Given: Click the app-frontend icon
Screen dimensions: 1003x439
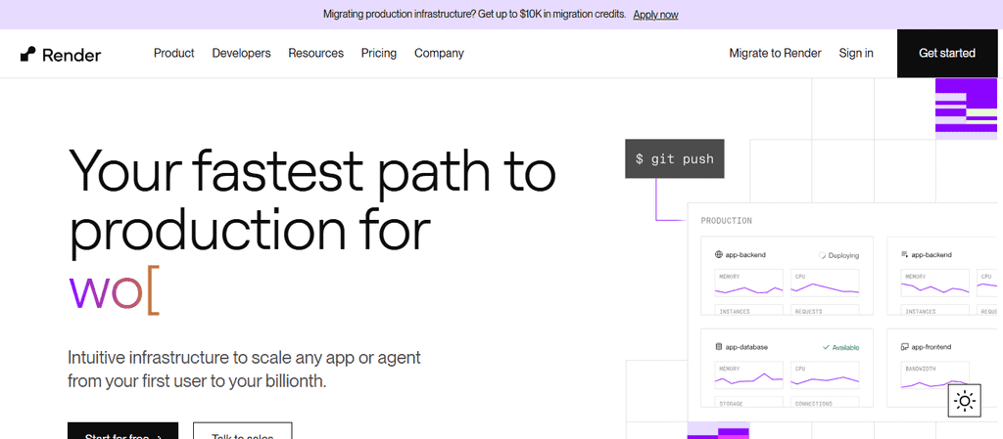Looking at the screenshot, I should coord(904,347).
